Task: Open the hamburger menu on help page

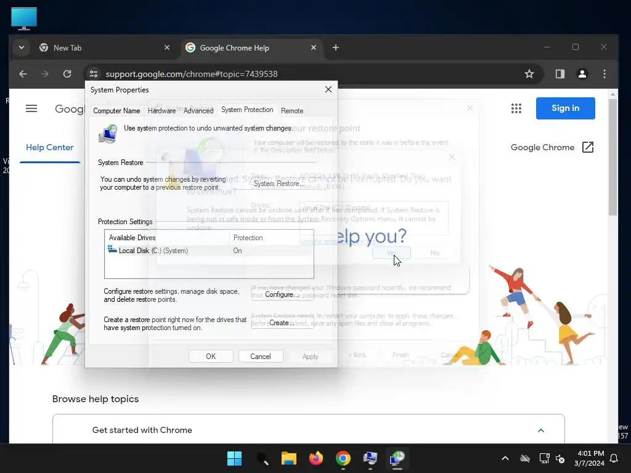Action: [31, 108]
